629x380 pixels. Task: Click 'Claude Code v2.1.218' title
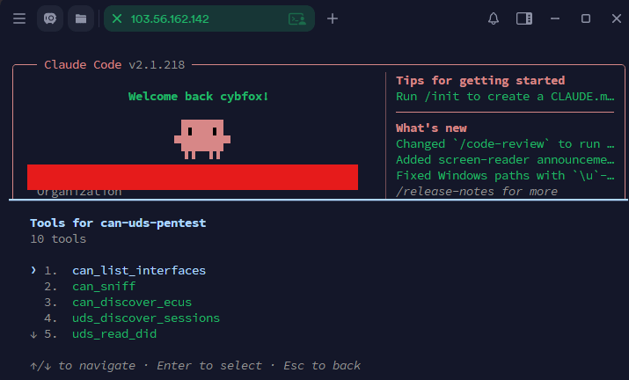coord(114,64)
